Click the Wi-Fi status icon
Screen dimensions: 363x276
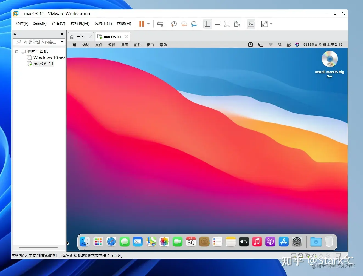(271, 45)
